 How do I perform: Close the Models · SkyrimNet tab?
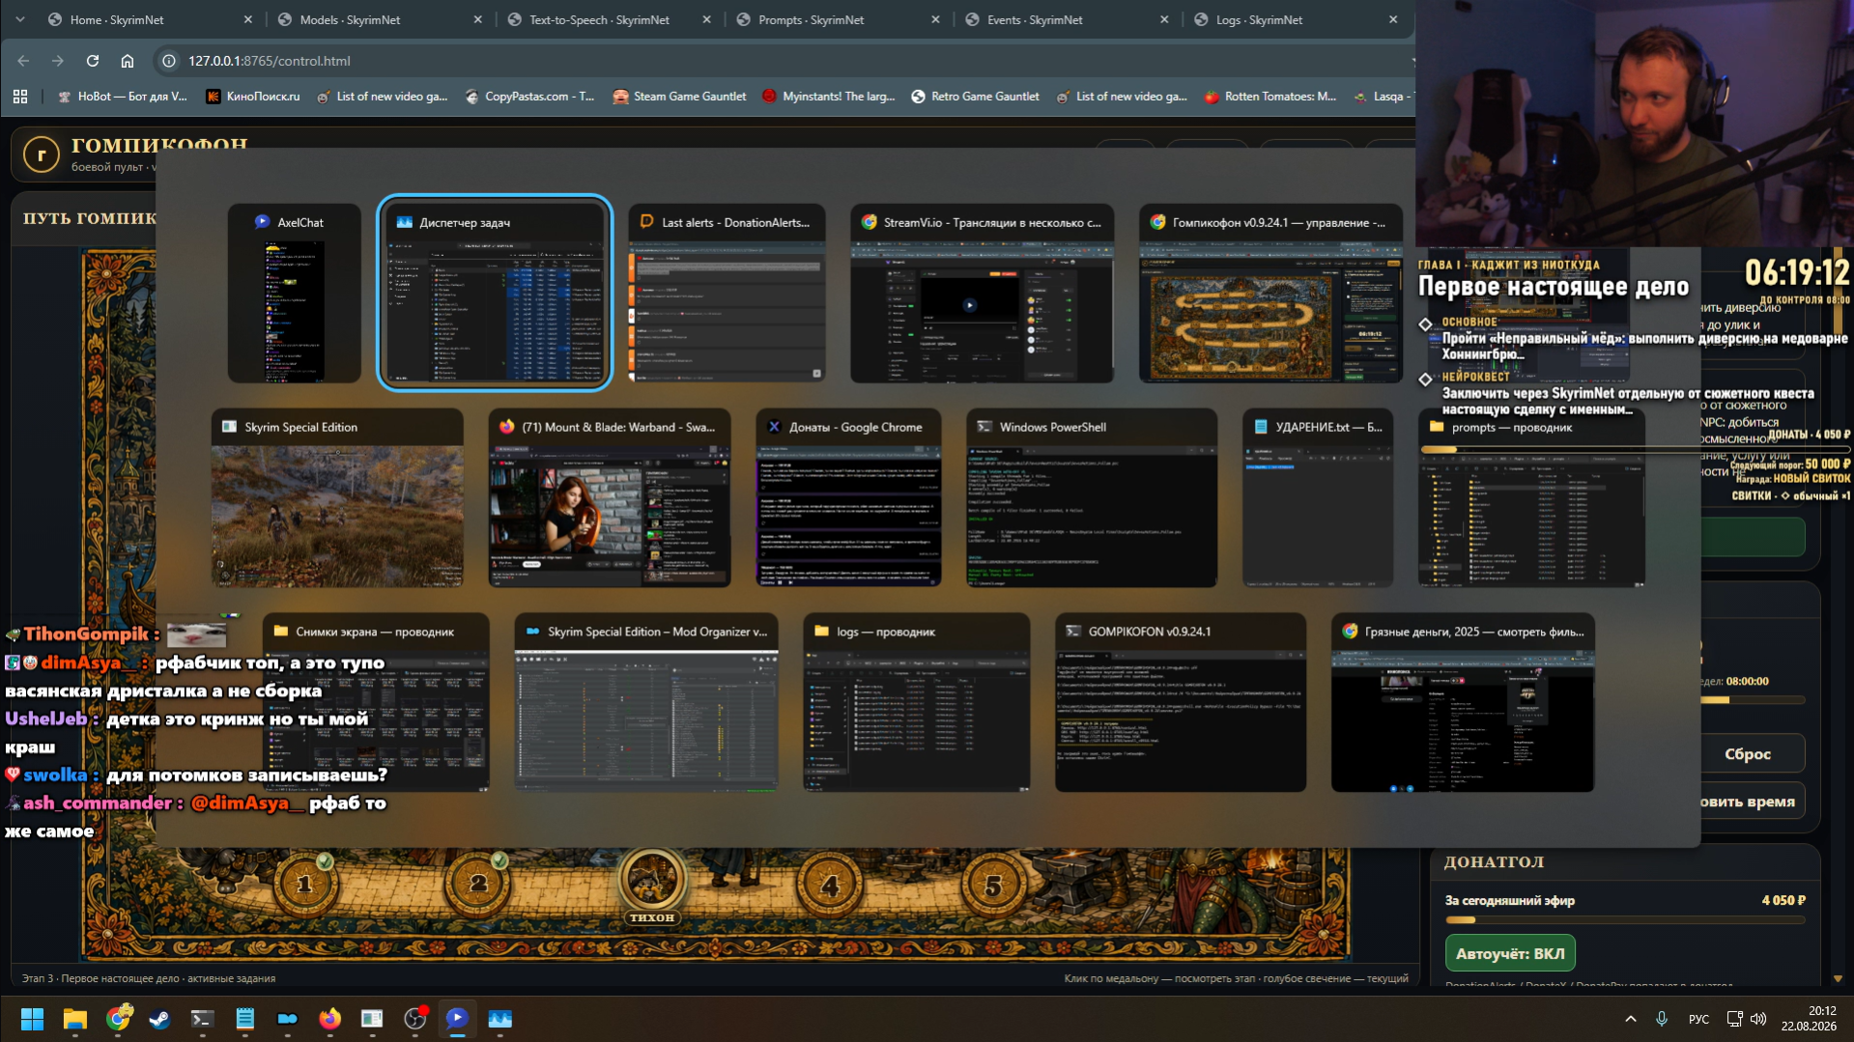[x=478, y=19]
